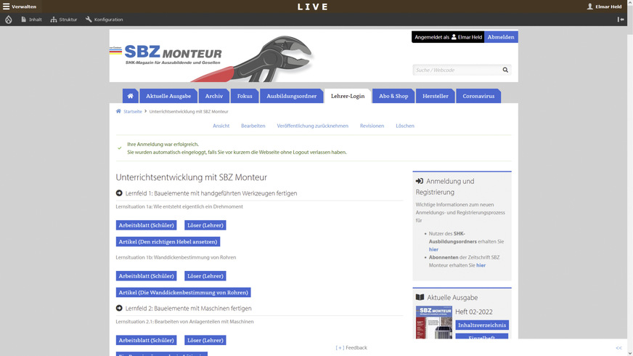Click the Abmelden button
This screenshot has width=633, height=356.
point(501,37)
